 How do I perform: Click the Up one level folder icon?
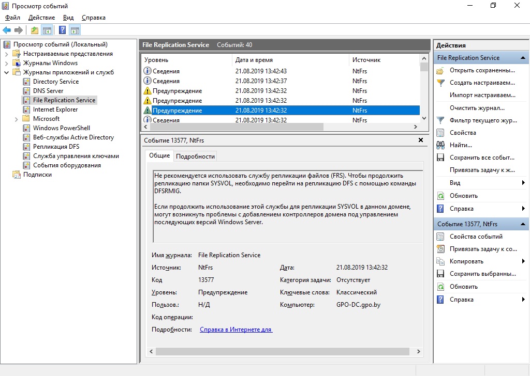click(35, 30)
